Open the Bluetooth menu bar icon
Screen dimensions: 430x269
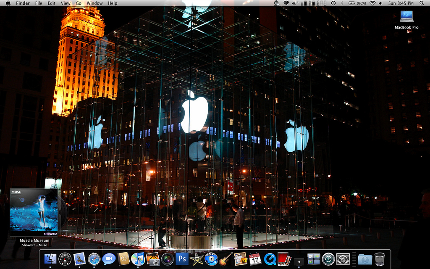tap(342, 3)
